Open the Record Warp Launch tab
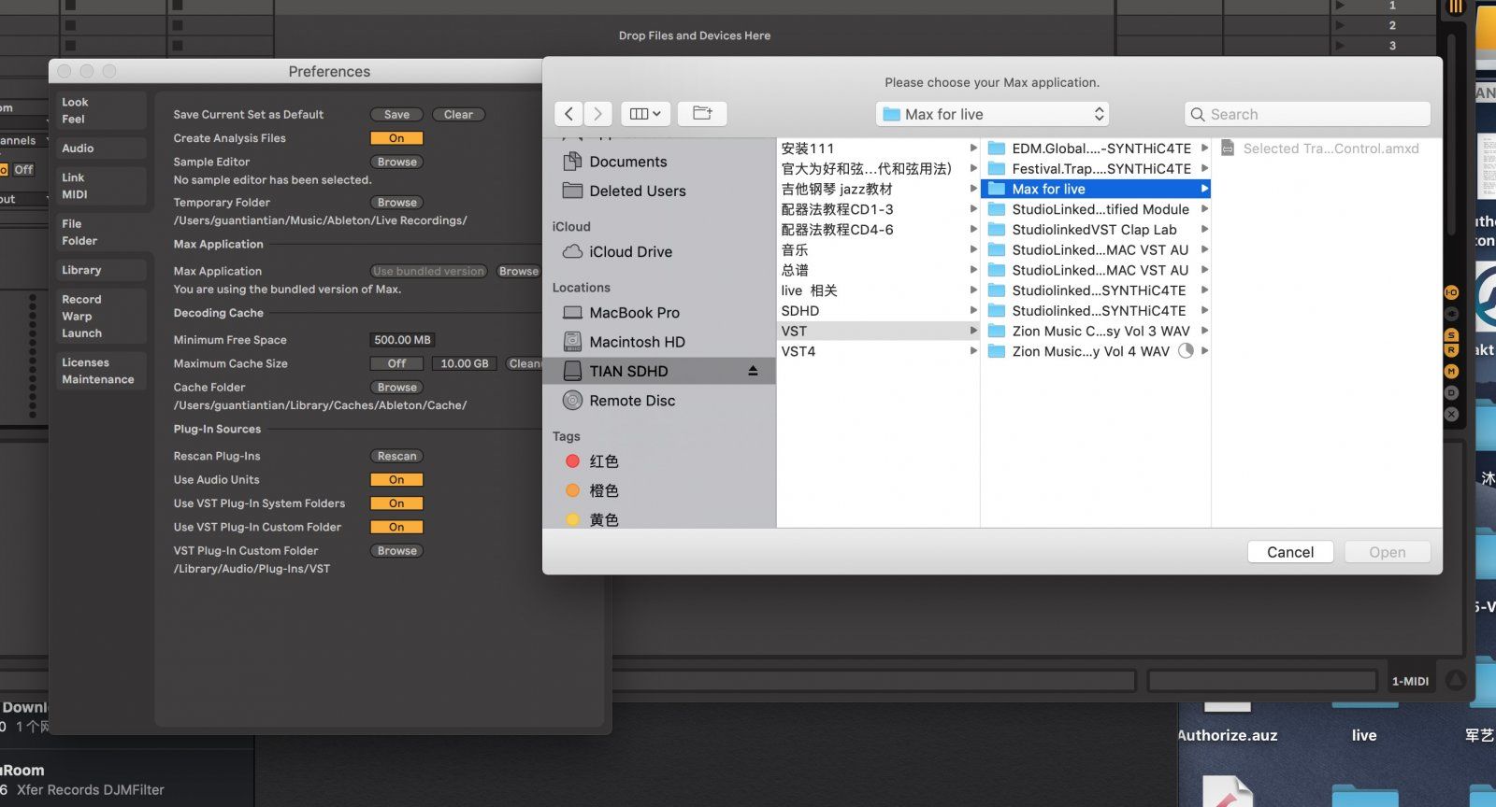This screenshot has height=807, width=1496. (100, 316)
